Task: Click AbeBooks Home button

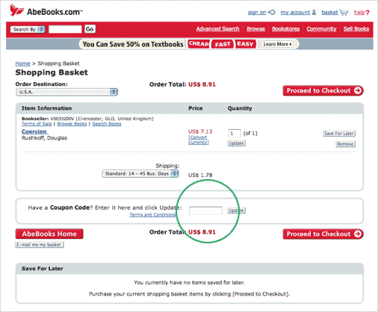Action: [49, 234]
